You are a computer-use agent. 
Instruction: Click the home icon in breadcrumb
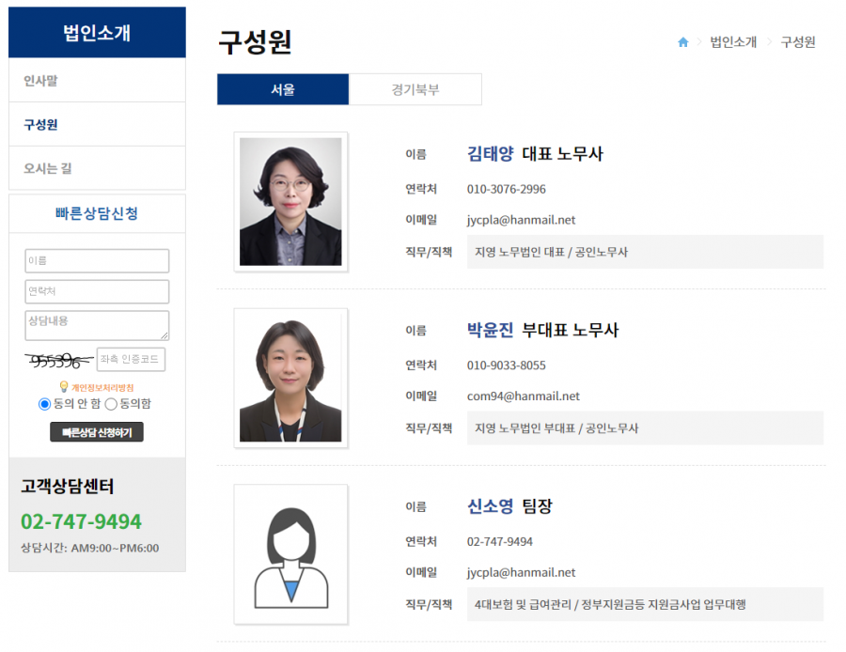pos(683,42)
